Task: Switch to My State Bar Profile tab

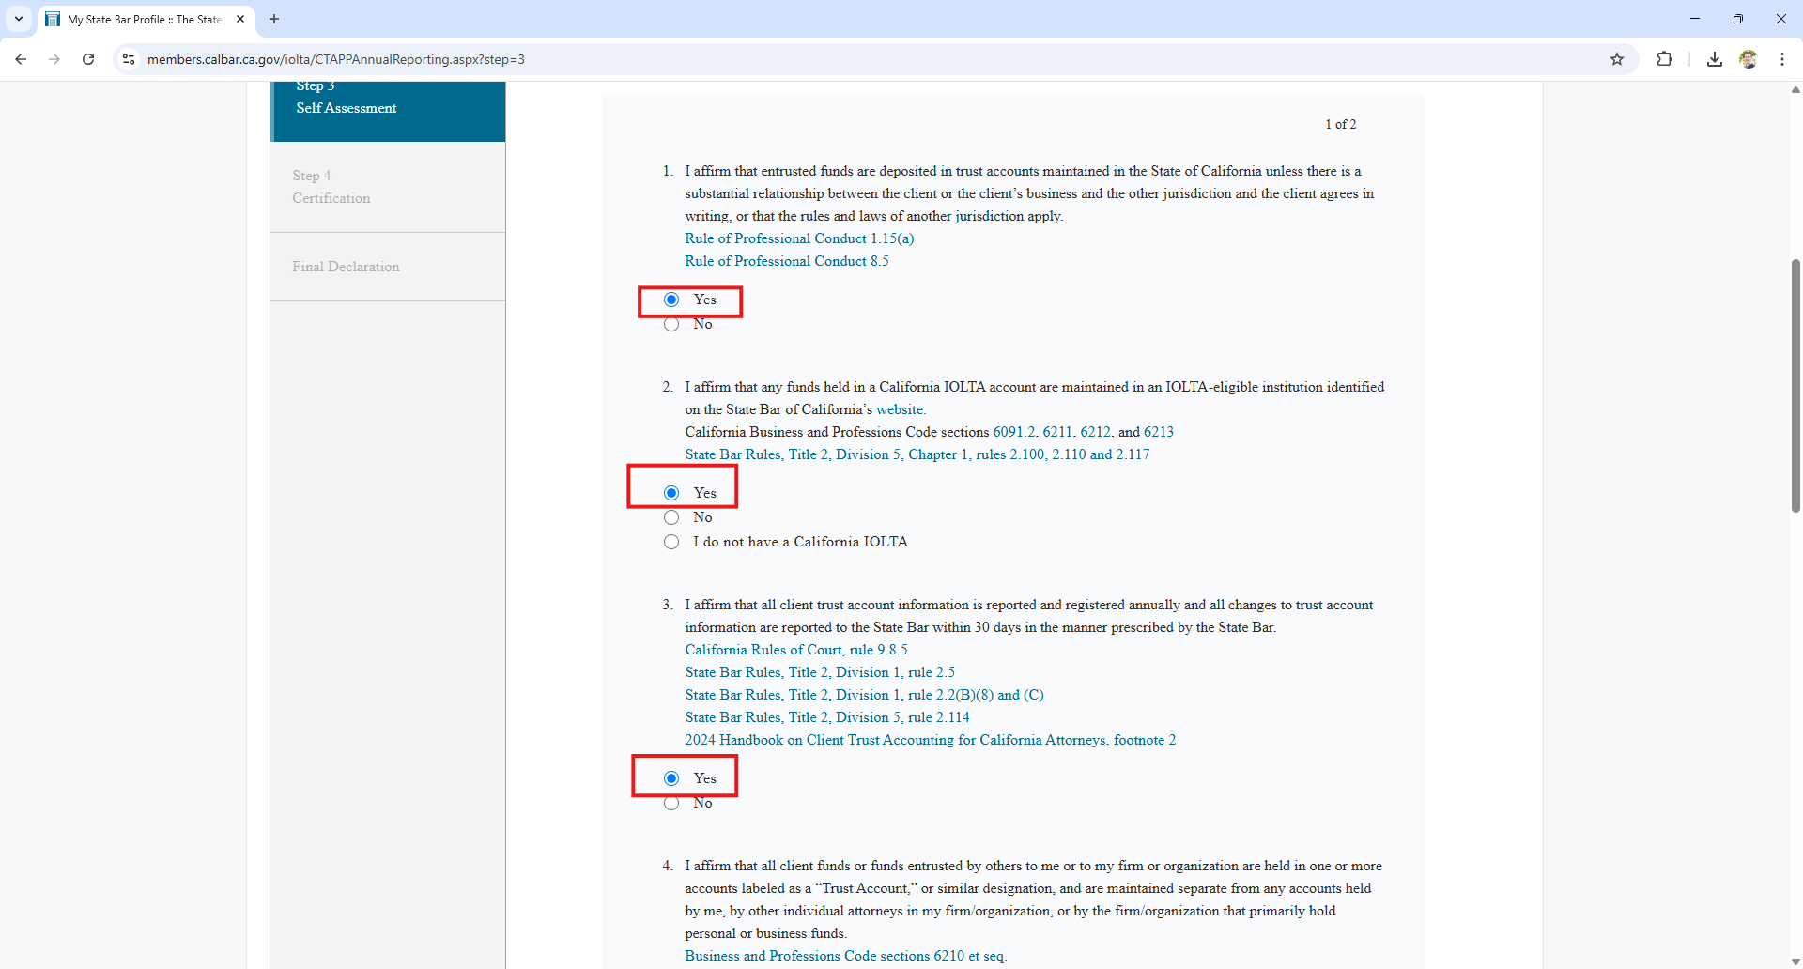Action: point(145,19)
